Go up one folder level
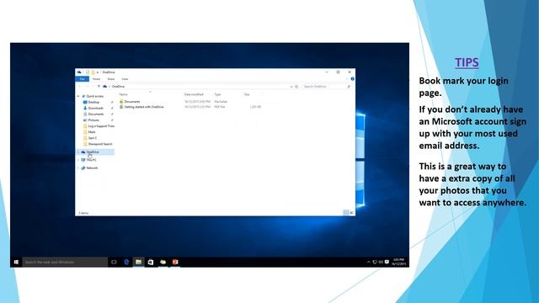This screenshot has width=539, height=303. [x=99, y=87]
